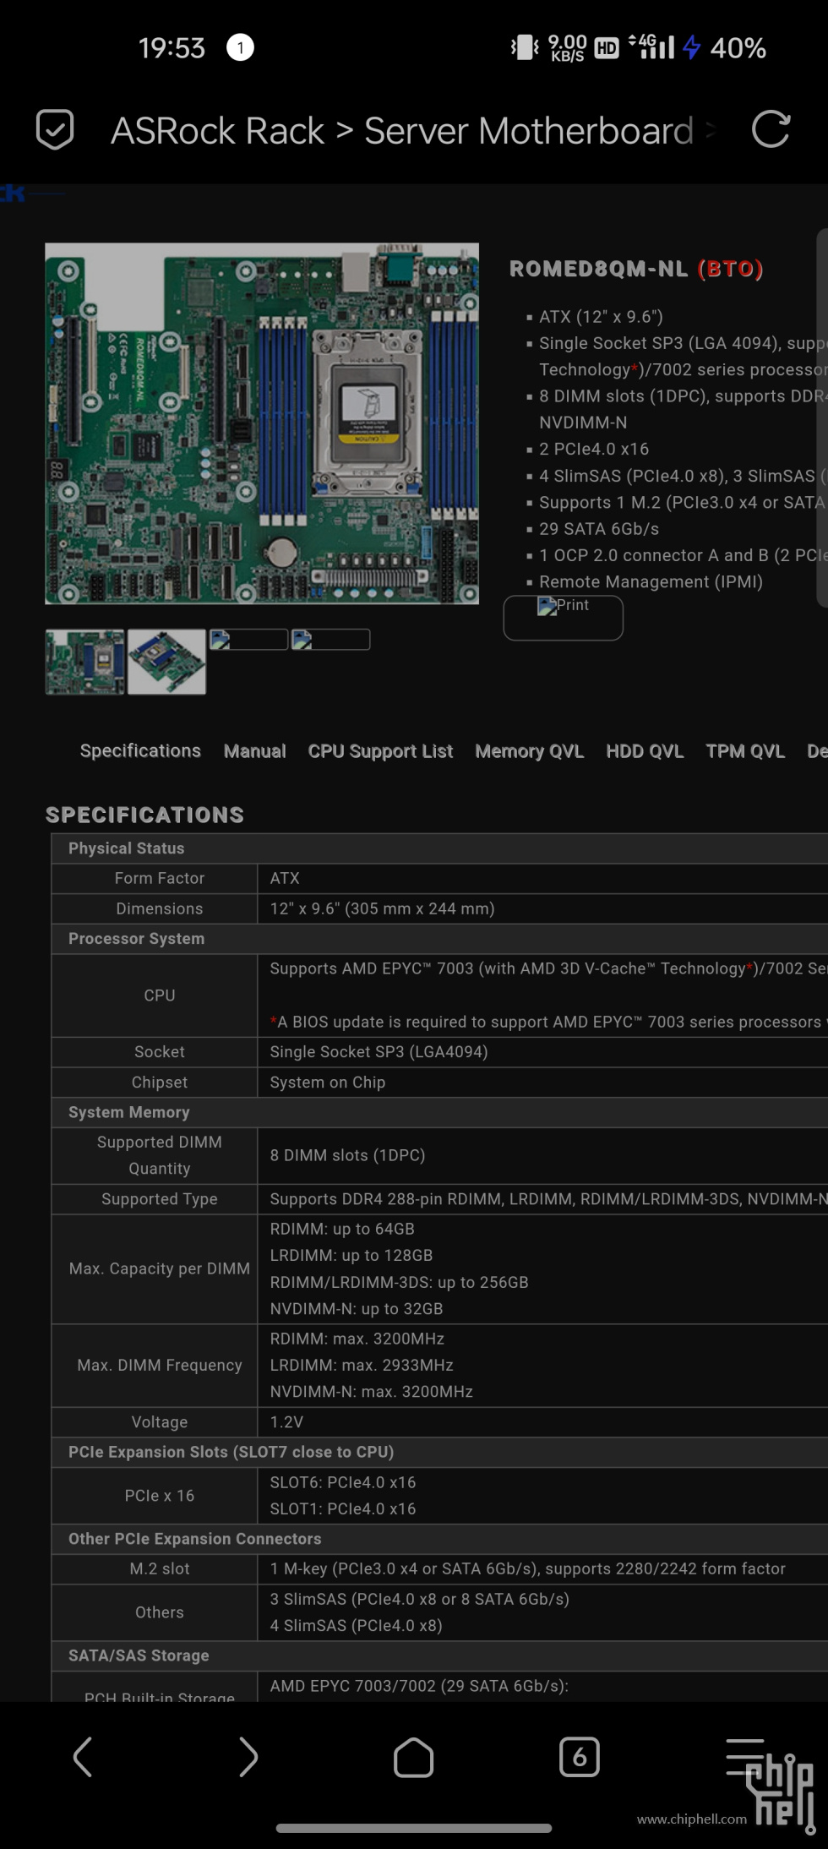Open the TPM QVL tab
The height and width of the screenshot is (1849, 828).
(x=745, y=750)
